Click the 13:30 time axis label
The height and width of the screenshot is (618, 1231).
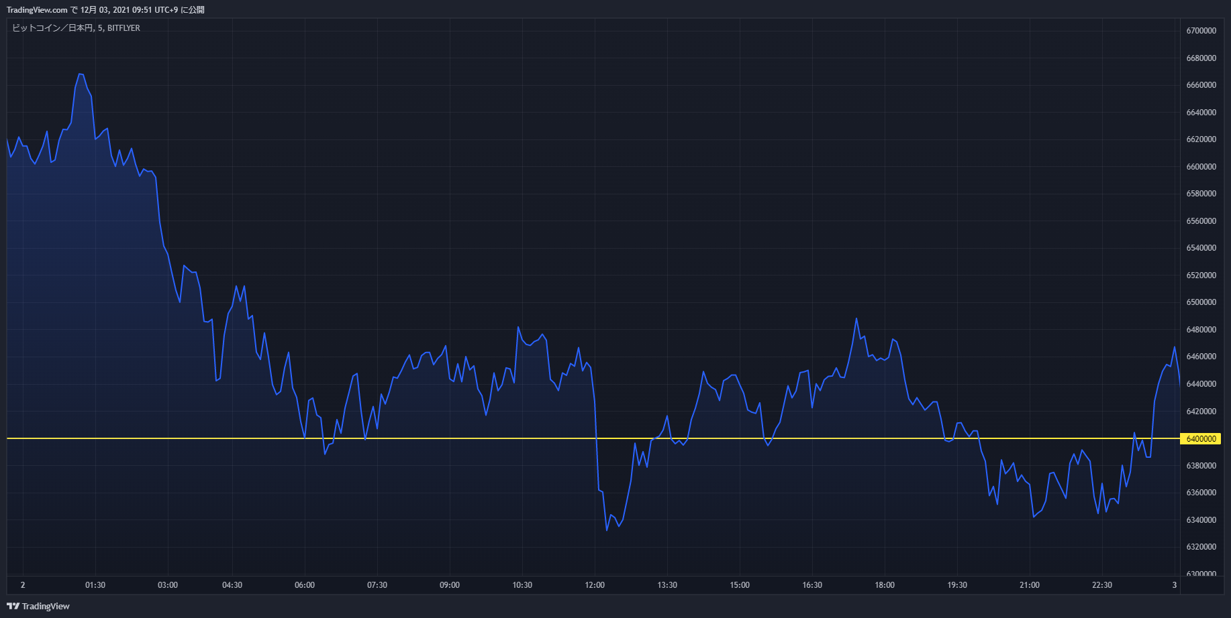(667, 585)
